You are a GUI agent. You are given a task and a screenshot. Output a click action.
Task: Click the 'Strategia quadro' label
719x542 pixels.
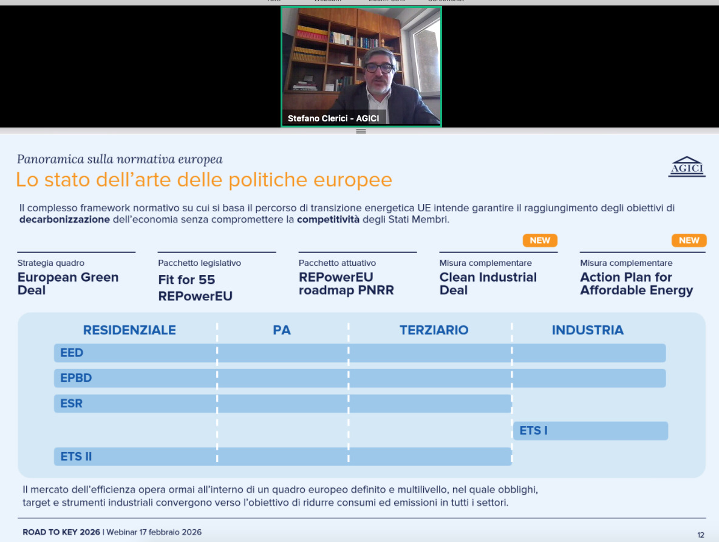click(x=51, y=263)
